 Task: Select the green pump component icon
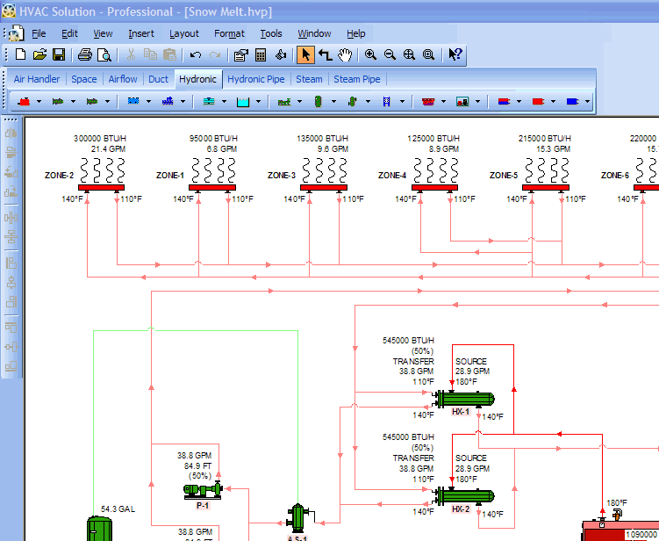(x=284, y=101)
